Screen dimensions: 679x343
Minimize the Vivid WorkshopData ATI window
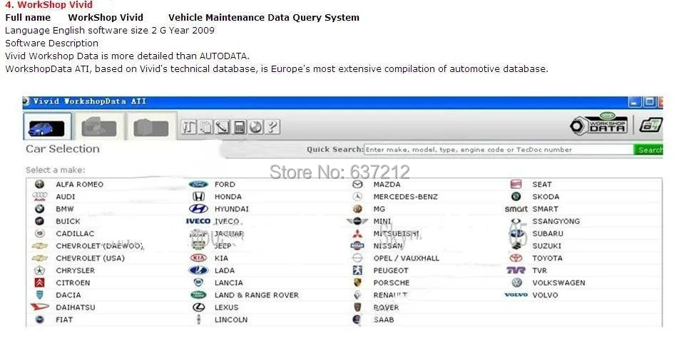(x=635, y=102)
